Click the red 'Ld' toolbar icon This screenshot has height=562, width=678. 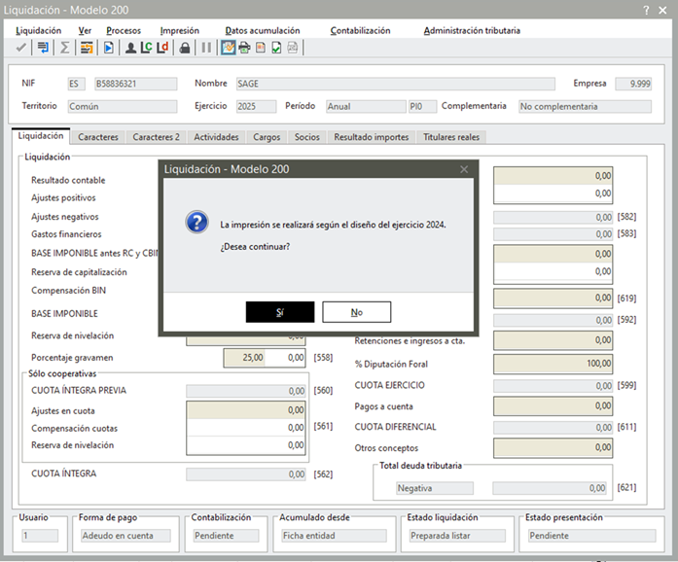coord(162,47)
